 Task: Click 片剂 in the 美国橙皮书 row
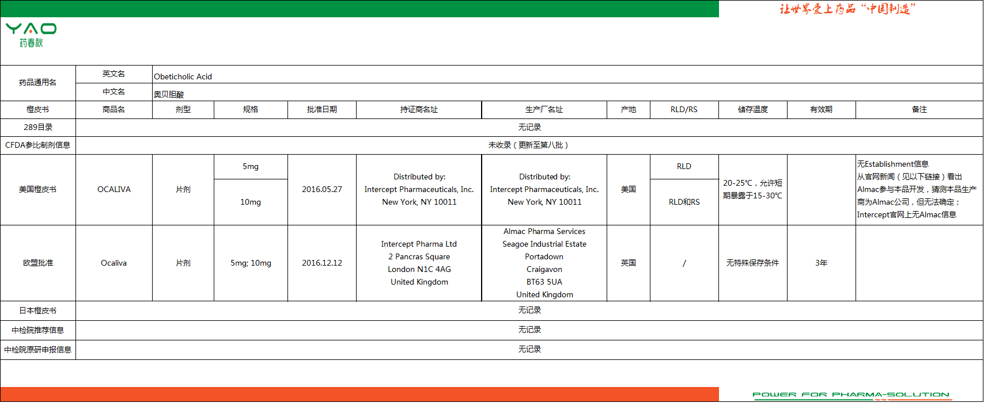click(x=183, y=190)
